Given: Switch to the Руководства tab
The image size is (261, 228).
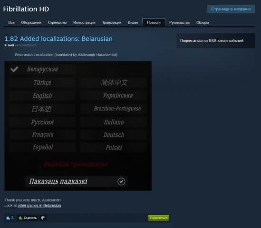Looking at the screenshot, I should pos(179,22).
